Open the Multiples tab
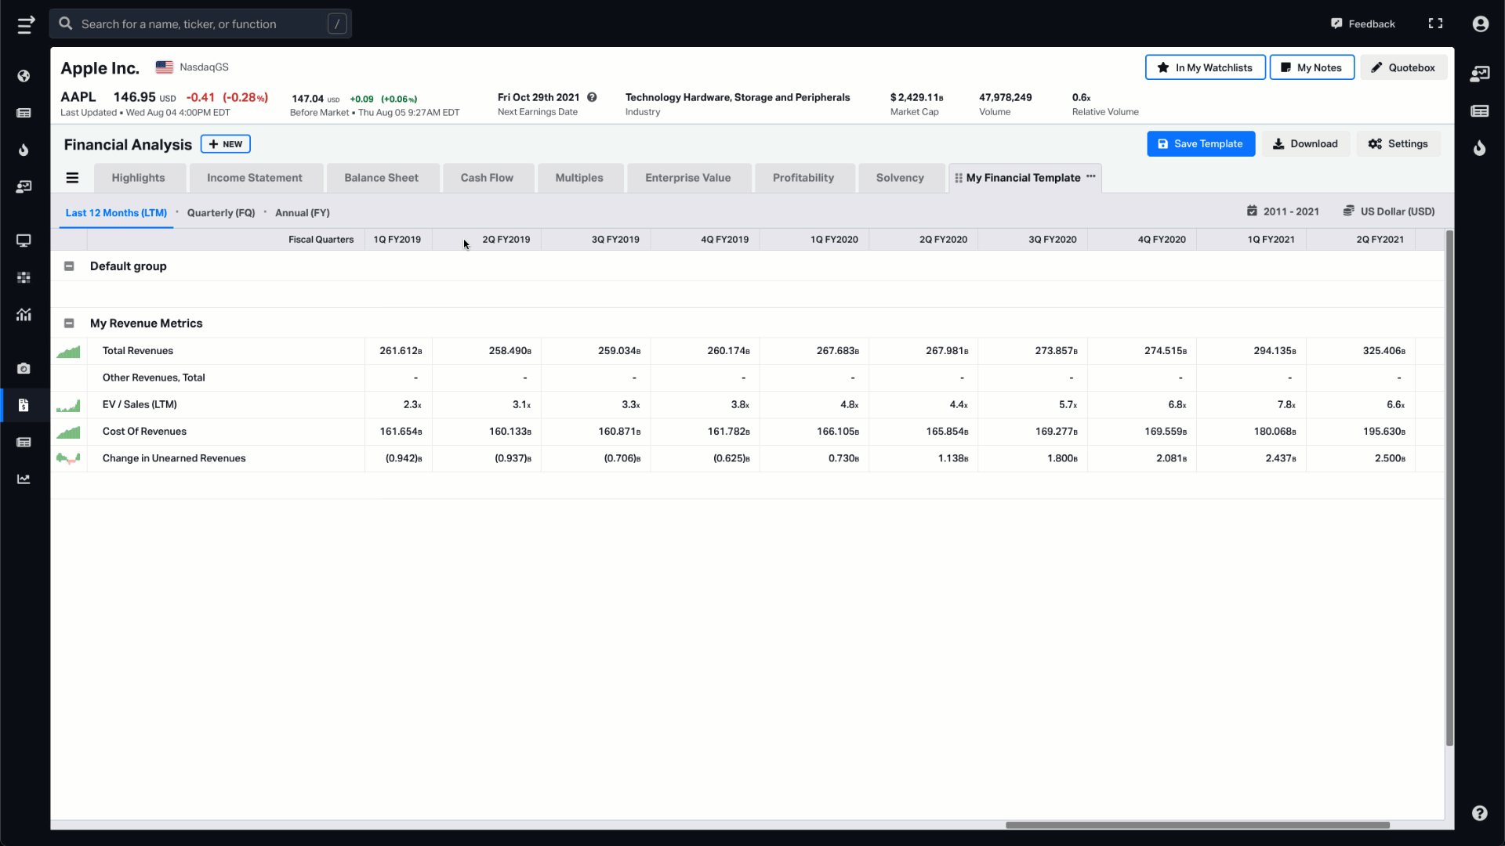This screenshot has height=846, width=1505. (x=579, y=178)
